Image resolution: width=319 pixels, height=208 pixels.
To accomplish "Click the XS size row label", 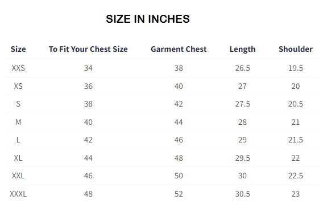I will (18, 86).
